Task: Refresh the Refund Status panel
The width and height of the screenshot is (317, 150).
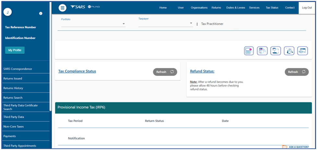Action: [x=297, y=72]
